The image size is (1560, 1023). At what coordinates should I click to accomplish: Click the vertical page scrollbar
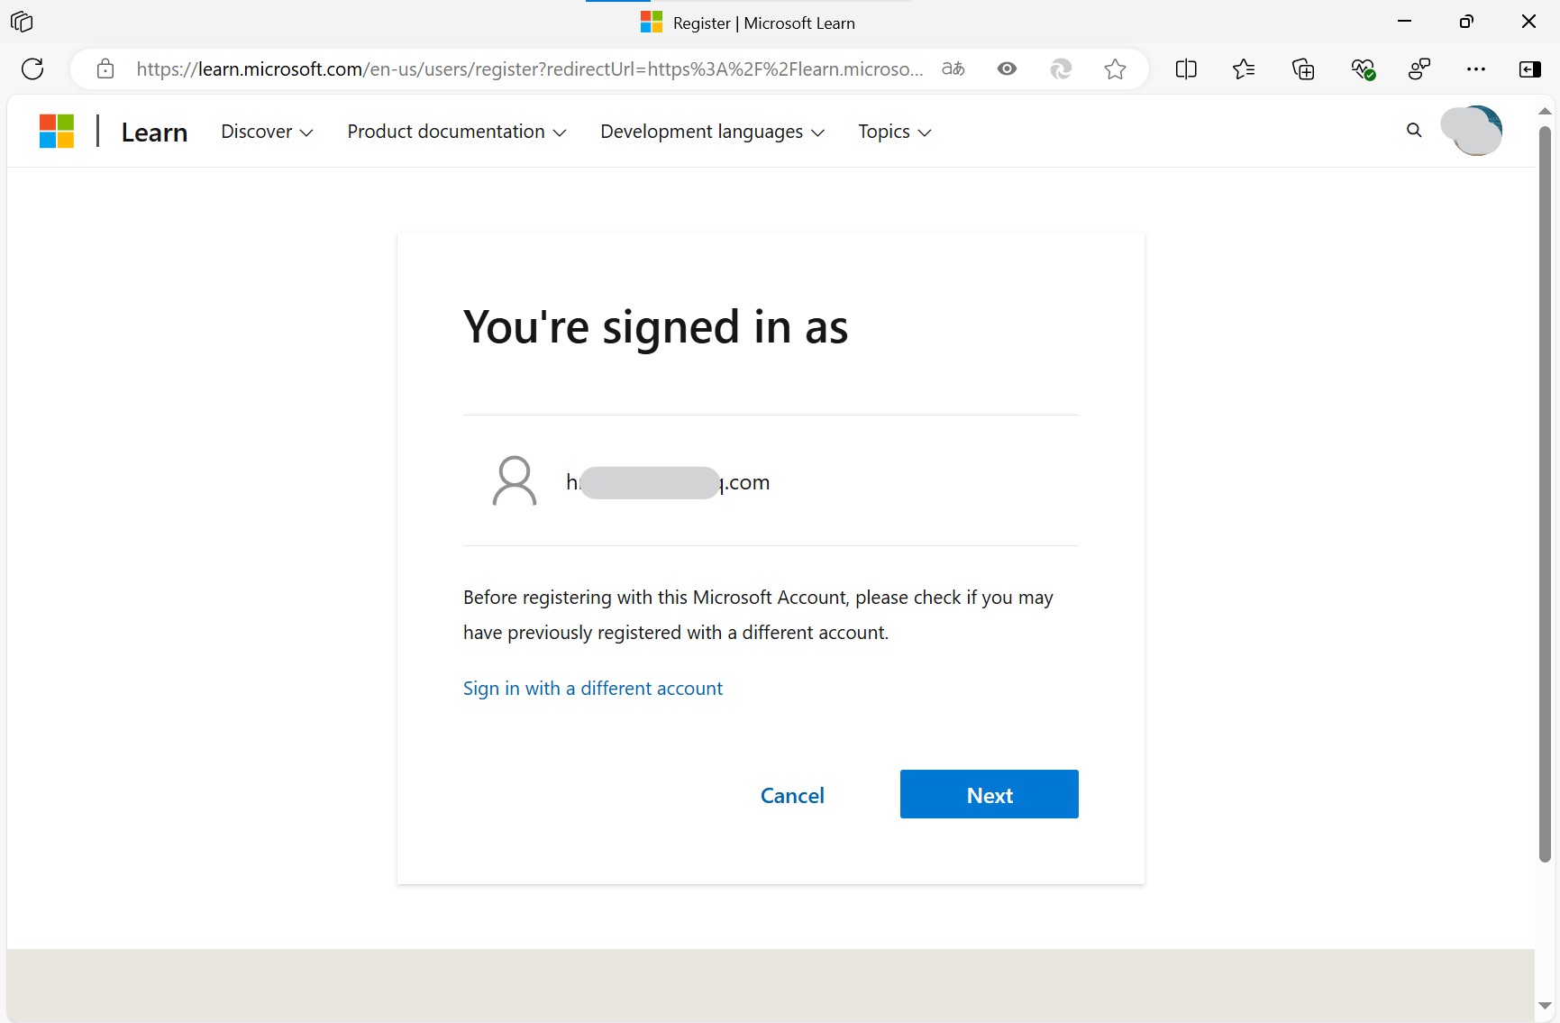1545,494
